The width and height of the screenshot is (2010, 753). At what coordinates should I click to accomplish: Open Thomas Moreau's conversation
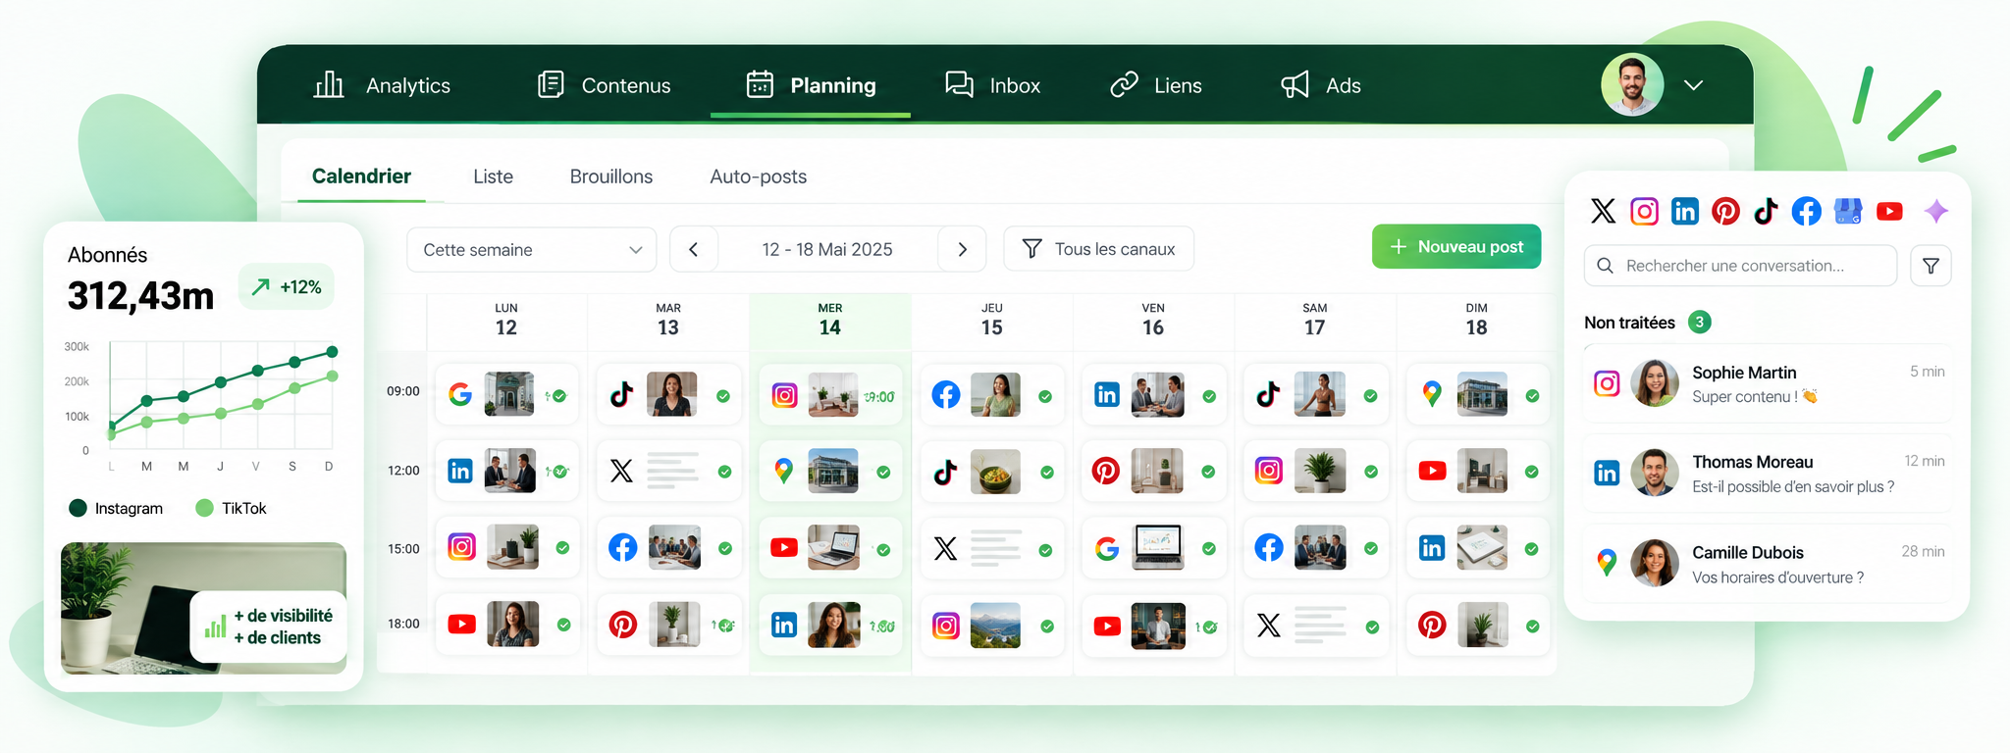tap(1768, 474)
